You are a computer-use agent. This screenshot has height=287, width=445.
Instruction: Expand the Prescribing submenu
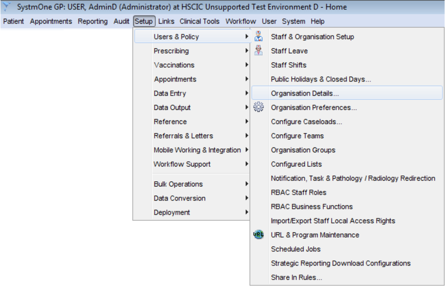pyautogui.click(x=192, y=51)
